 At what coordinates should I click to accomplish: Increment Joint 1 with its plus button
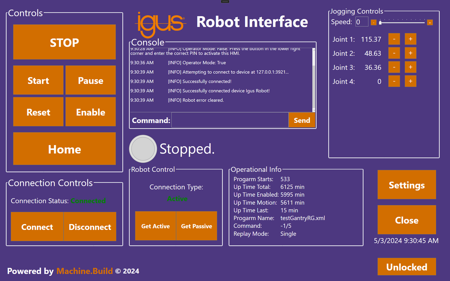pos(410,39)
